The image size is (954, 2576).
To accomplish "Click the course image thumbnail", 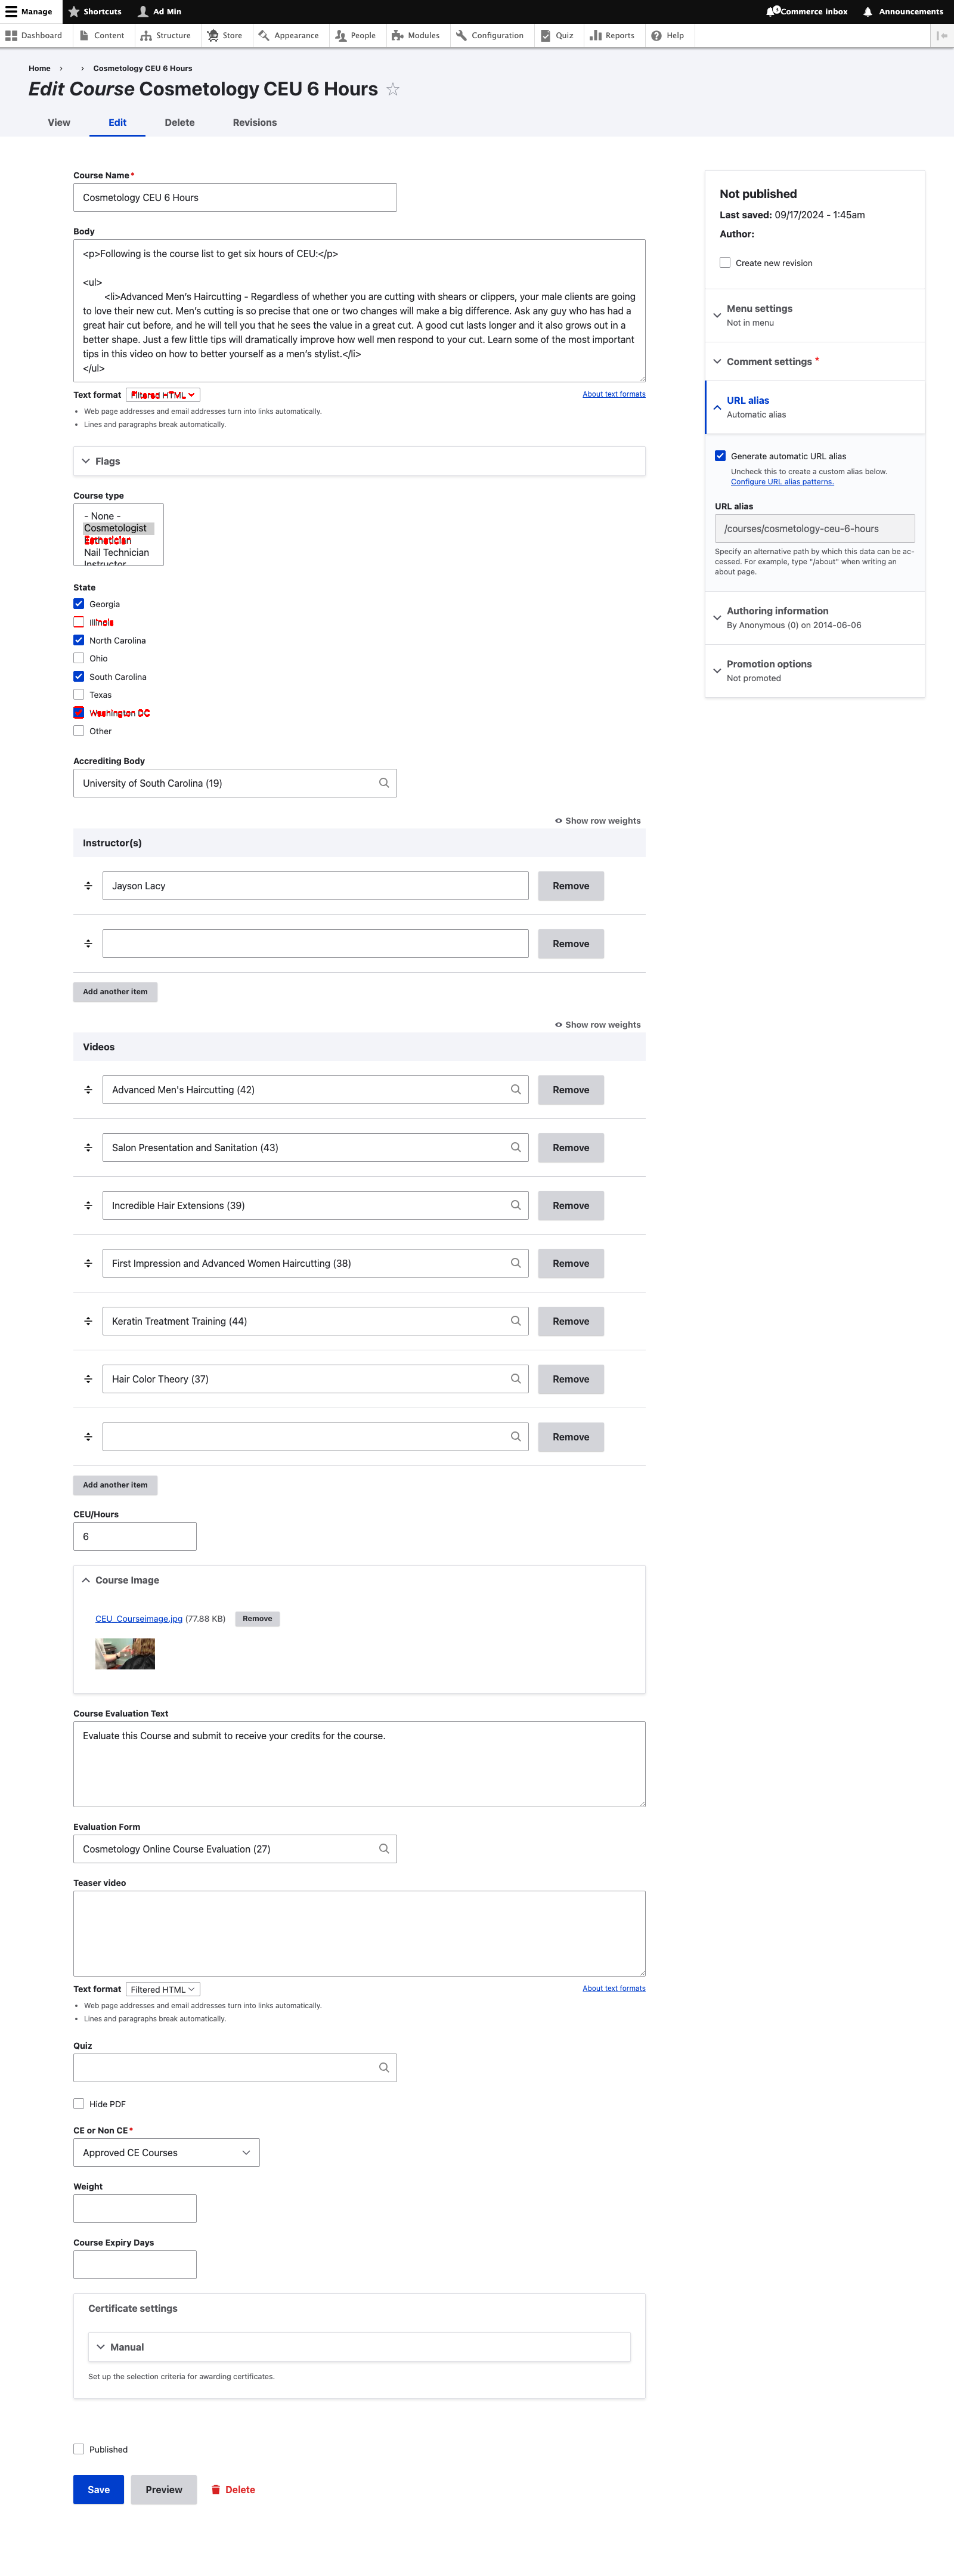I will tap(125, 1654).
